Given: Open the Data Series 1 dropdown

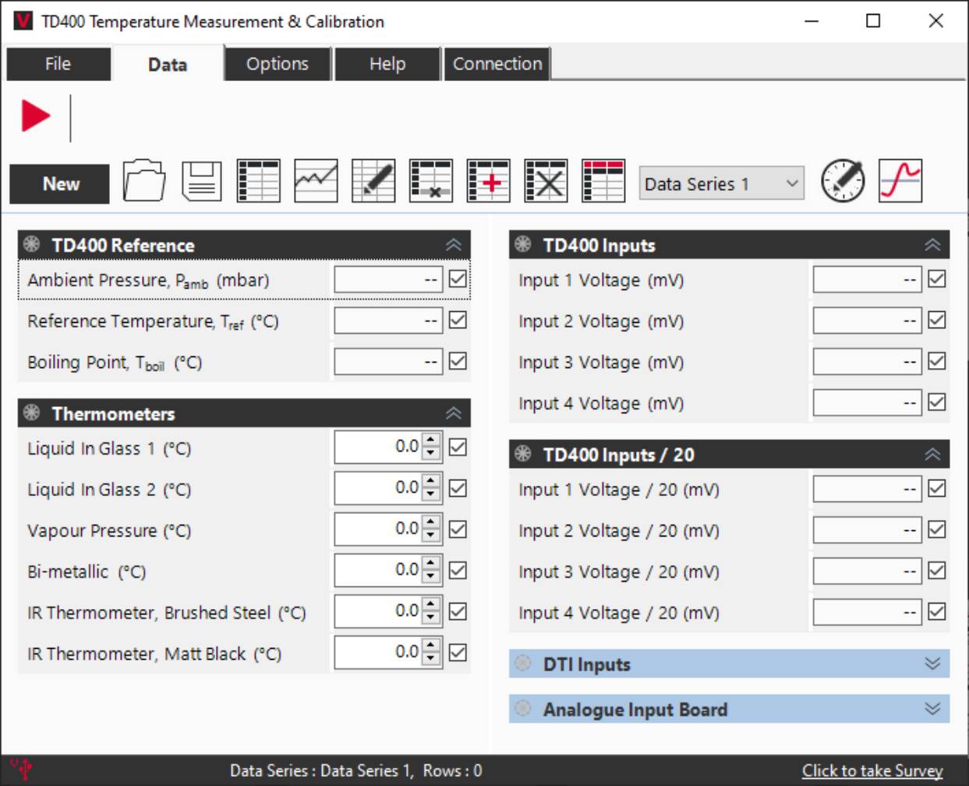Looking at the screenshot, I should 790,183.
